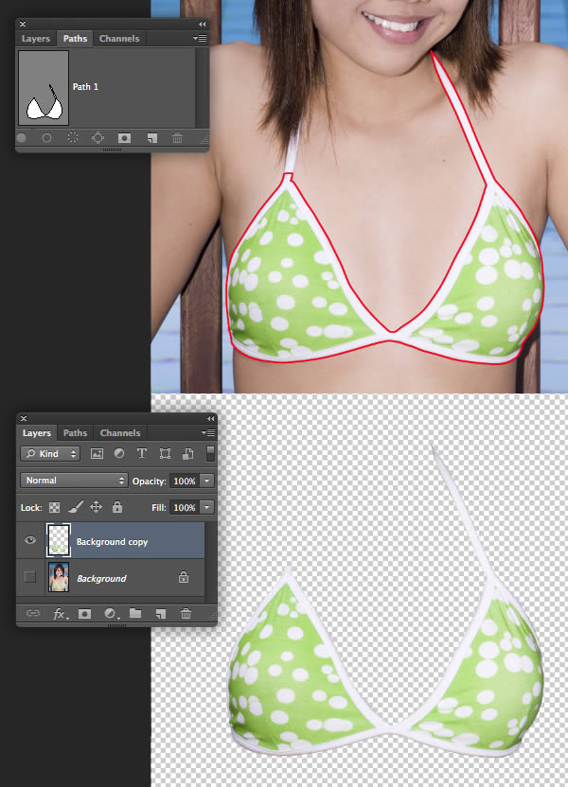Open the fx layer style menu
Screen dimensions: 568x787
pyautogui.click(x=60, y=614)
